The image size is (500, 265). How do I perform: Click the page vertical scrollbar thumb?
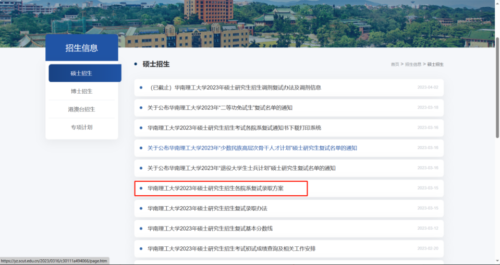click(x=497, y=87)
